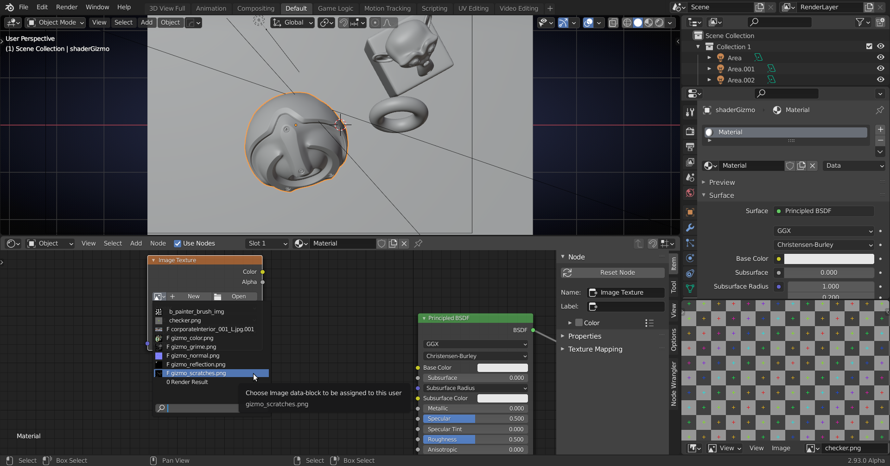
Task: Switch to the Compositing workspace tab
Action: pyautogui.click(x=256, y=8)
